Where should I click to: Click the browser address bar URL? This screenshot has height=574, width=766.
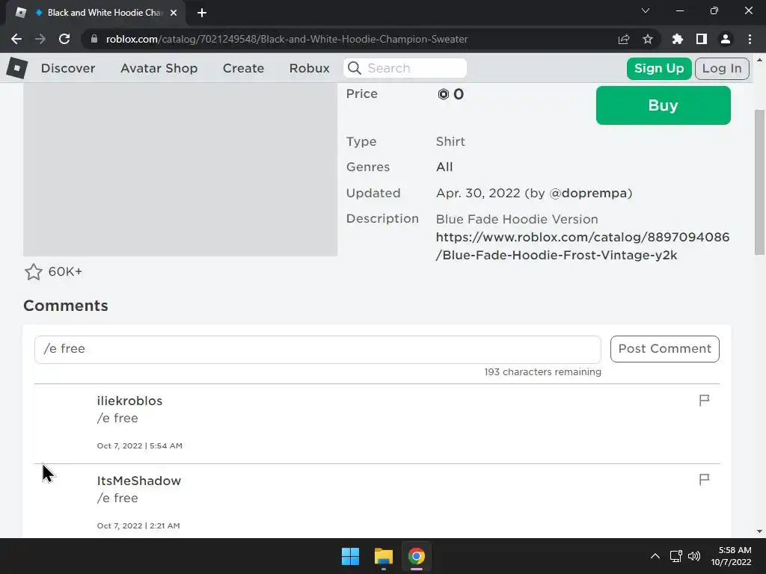[287, 39]
